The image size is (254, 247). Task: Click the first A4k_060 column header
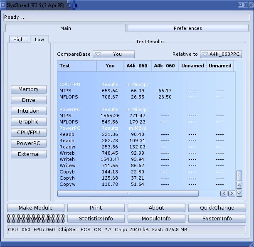[138, 66]
